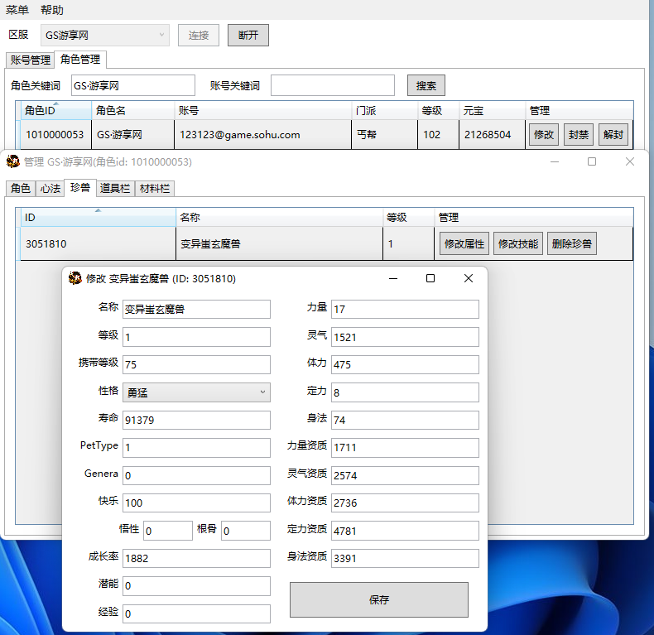This screenshot has height=635, width=654.
Task: Click the app icon in the 管理 window title bar
Action: point(13,161)
